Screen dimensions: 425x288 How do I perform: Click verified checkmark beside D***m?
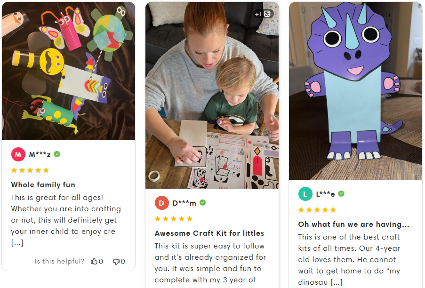[202, 202]
